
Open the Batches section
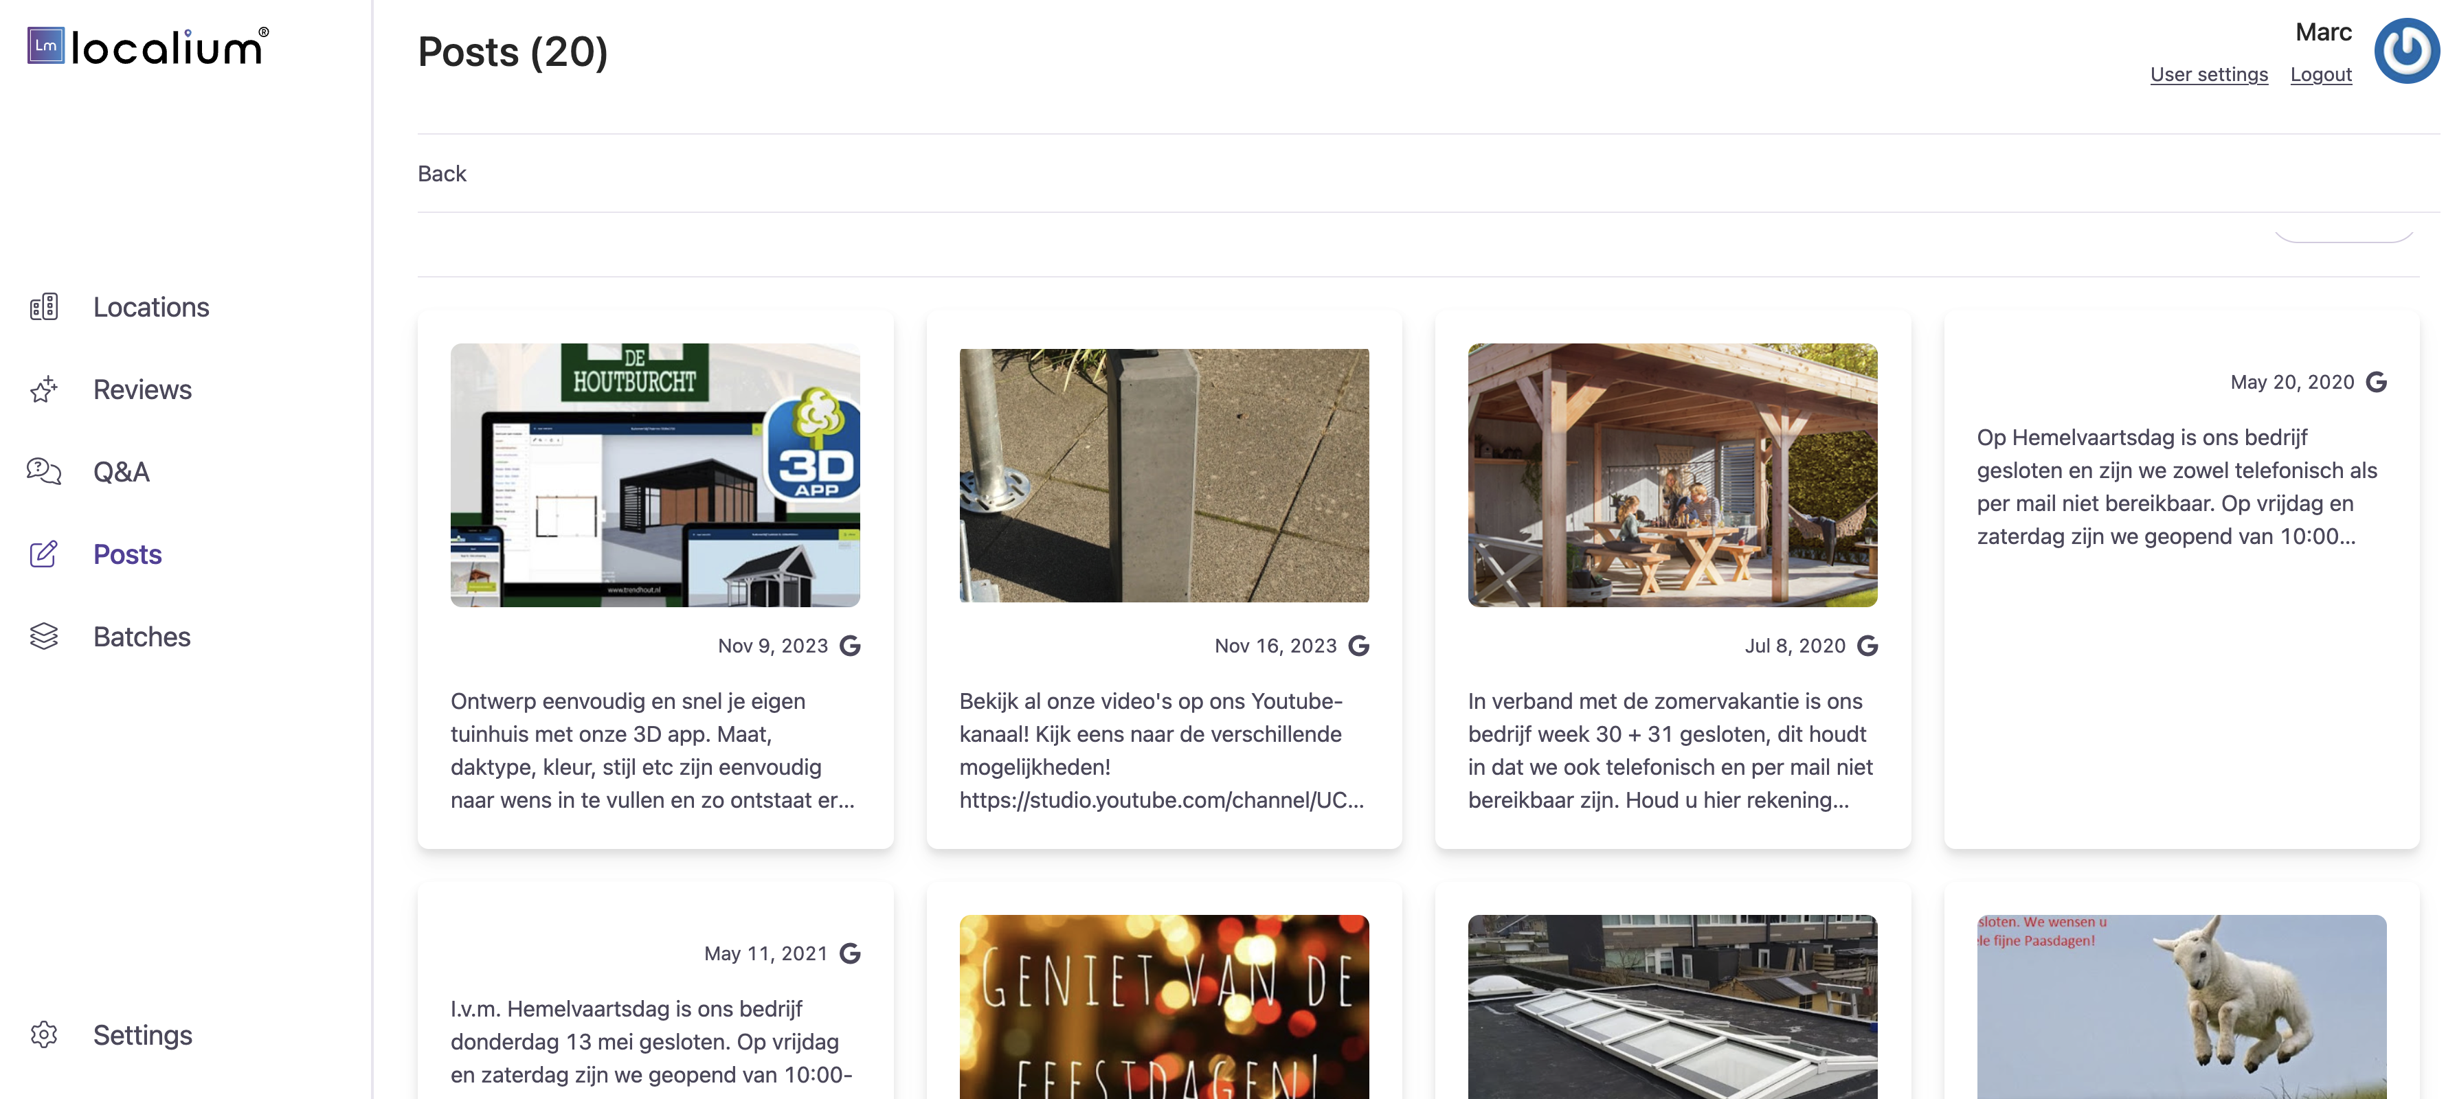point(142,636)
